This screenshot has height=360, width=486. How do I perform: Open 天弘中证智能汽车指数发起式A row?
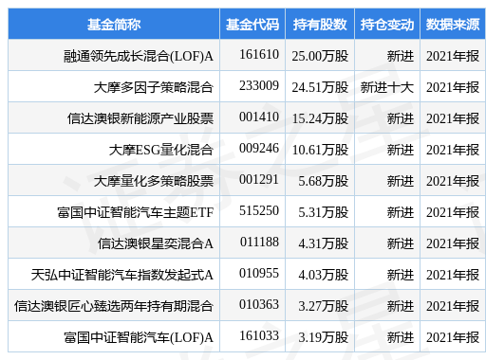[122, 275]
